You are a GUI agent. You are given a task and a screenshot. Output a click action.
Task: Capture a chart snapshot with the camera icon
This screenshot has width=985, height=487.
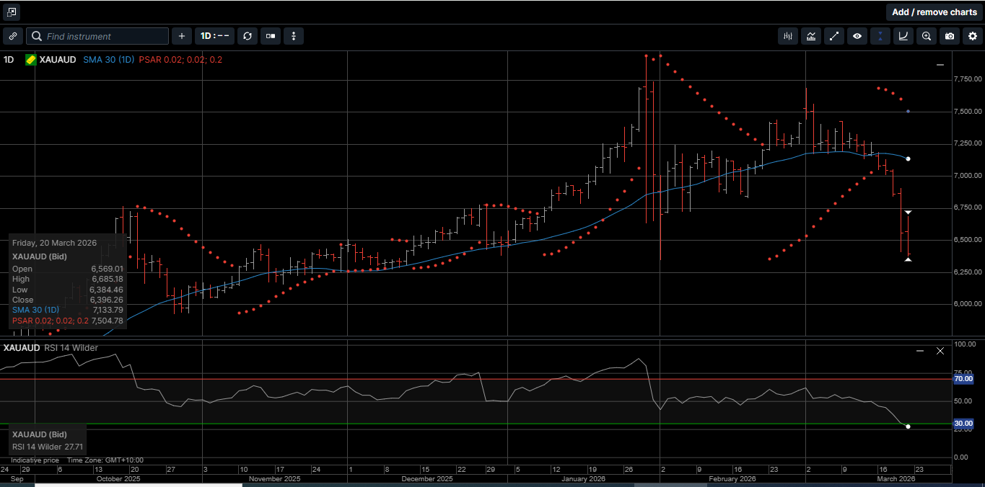(x=950, y=36)
